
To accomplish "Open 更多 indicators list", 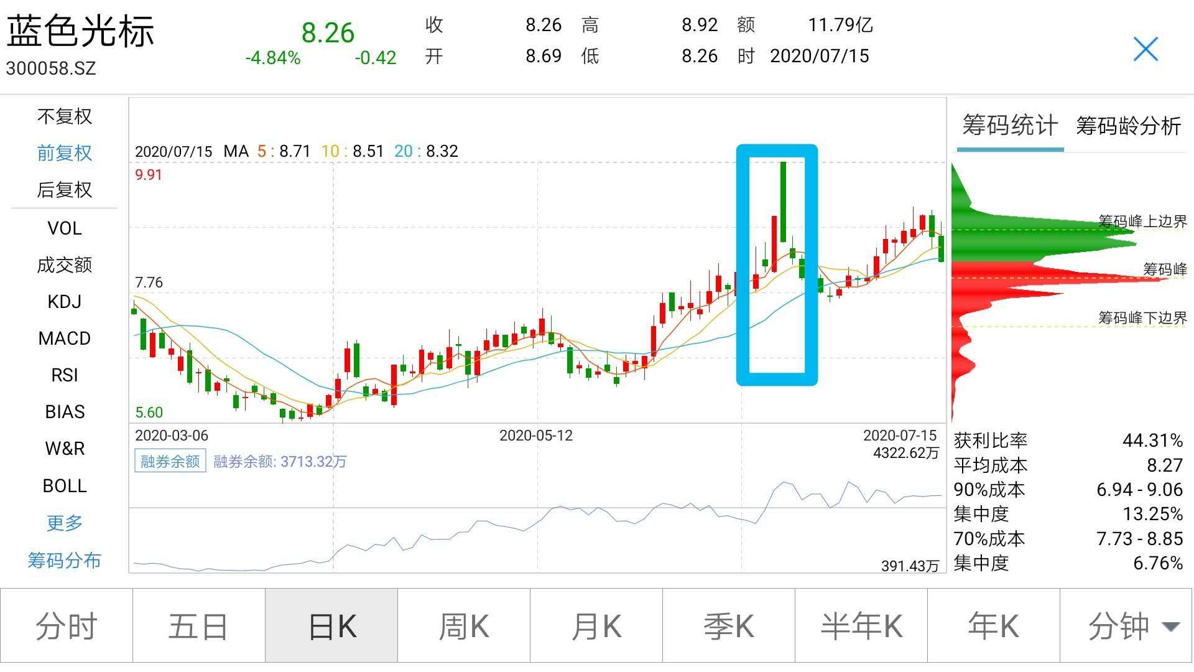I will (x=65, y=523).
